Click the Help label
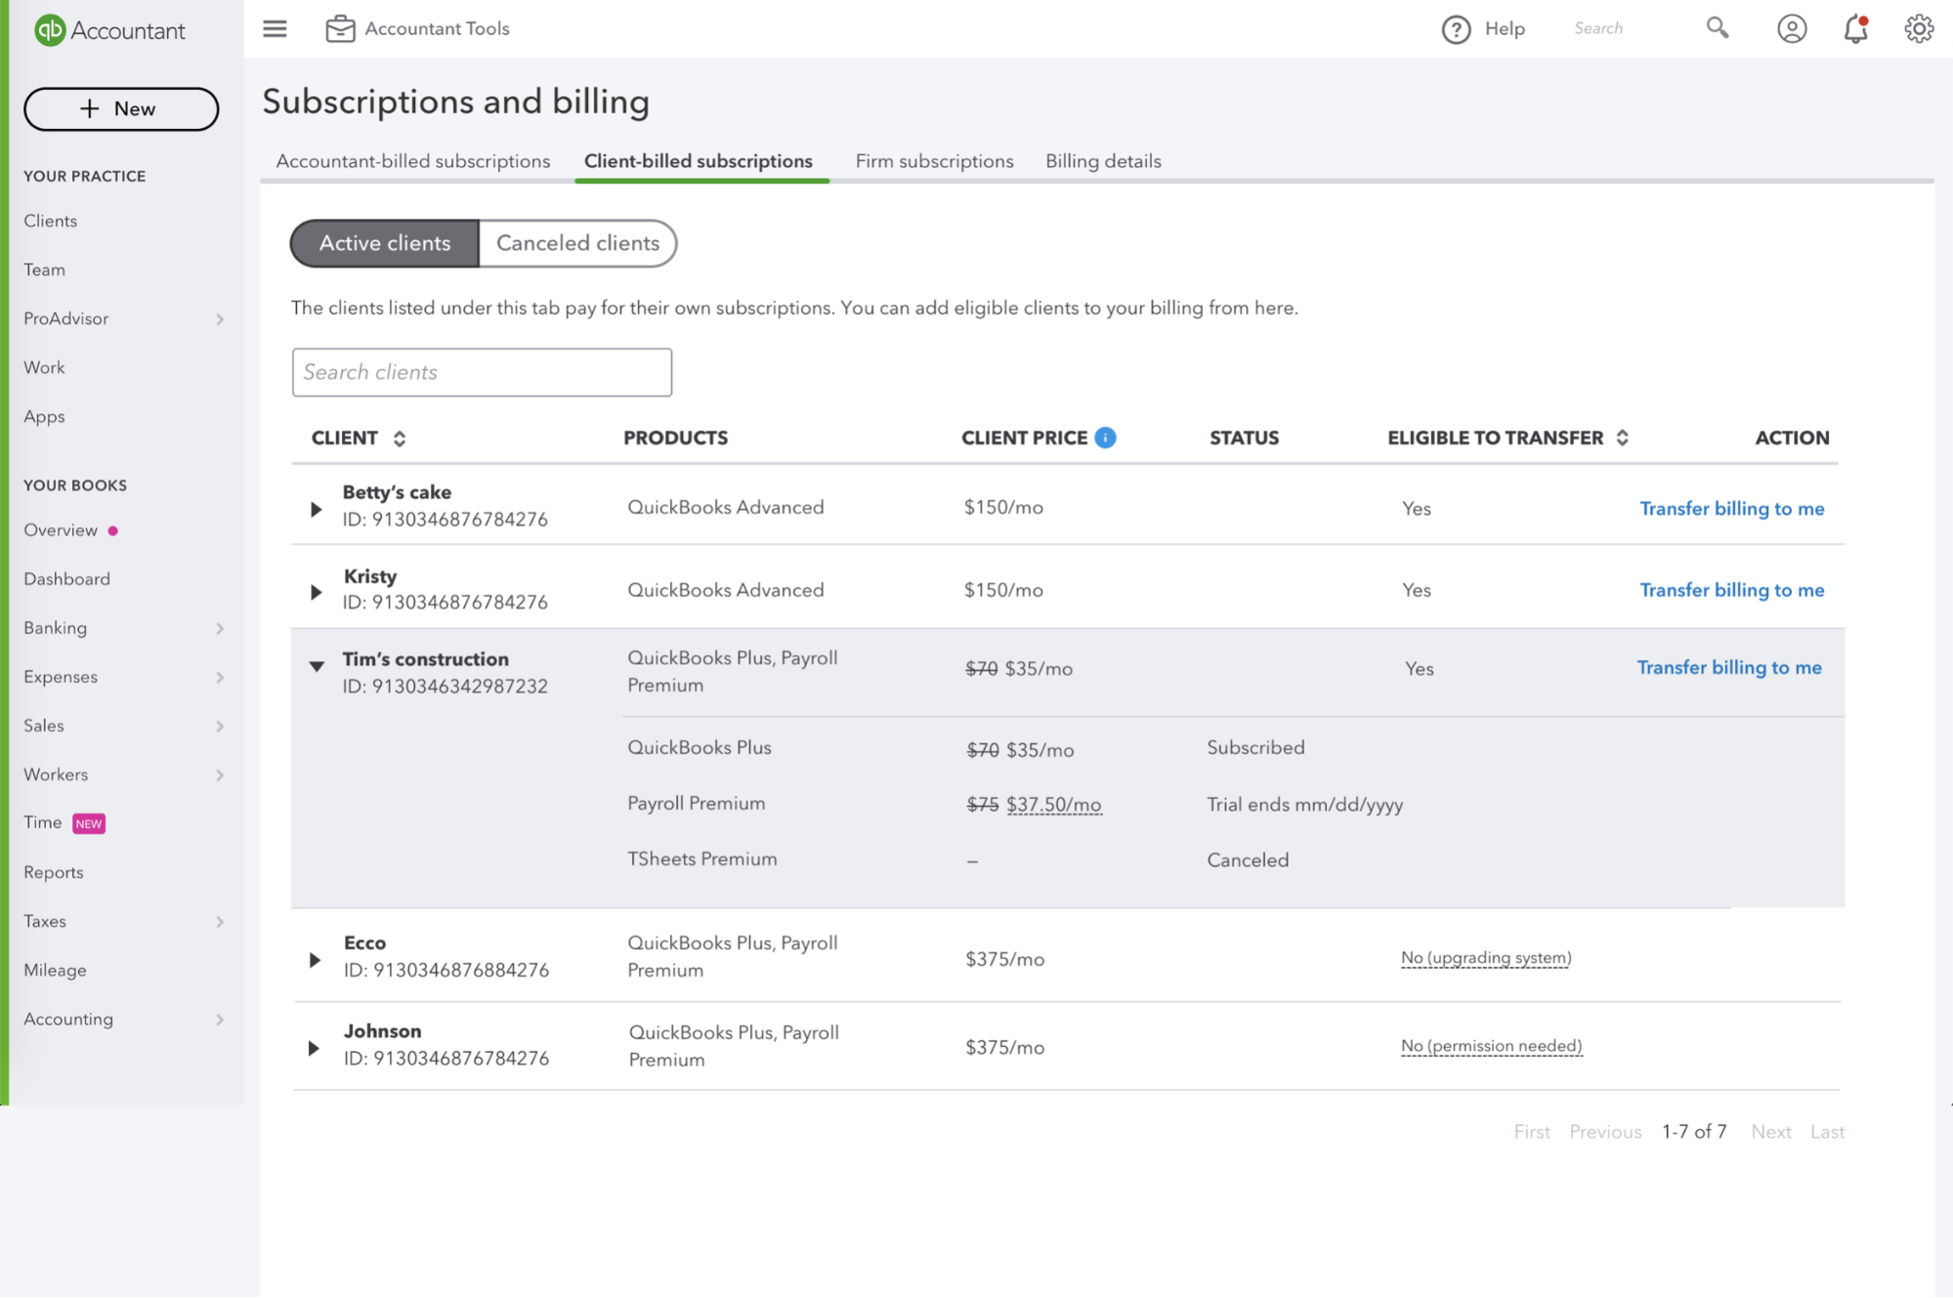The image size is (1953, 1298). [1505, 29]
